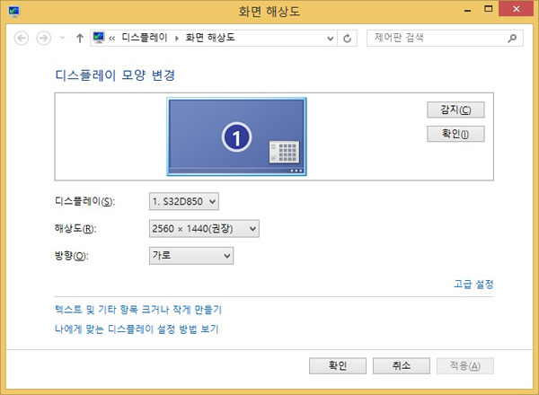
Task: Click the 취소 cancel button
Action: pyautogui.click(x=402, y=365)
